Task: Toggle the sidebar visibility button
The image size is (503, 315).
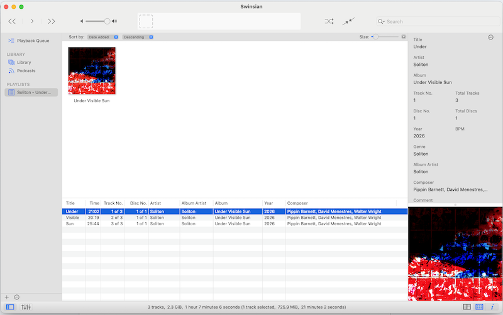Action: click(x=10, y=307)
